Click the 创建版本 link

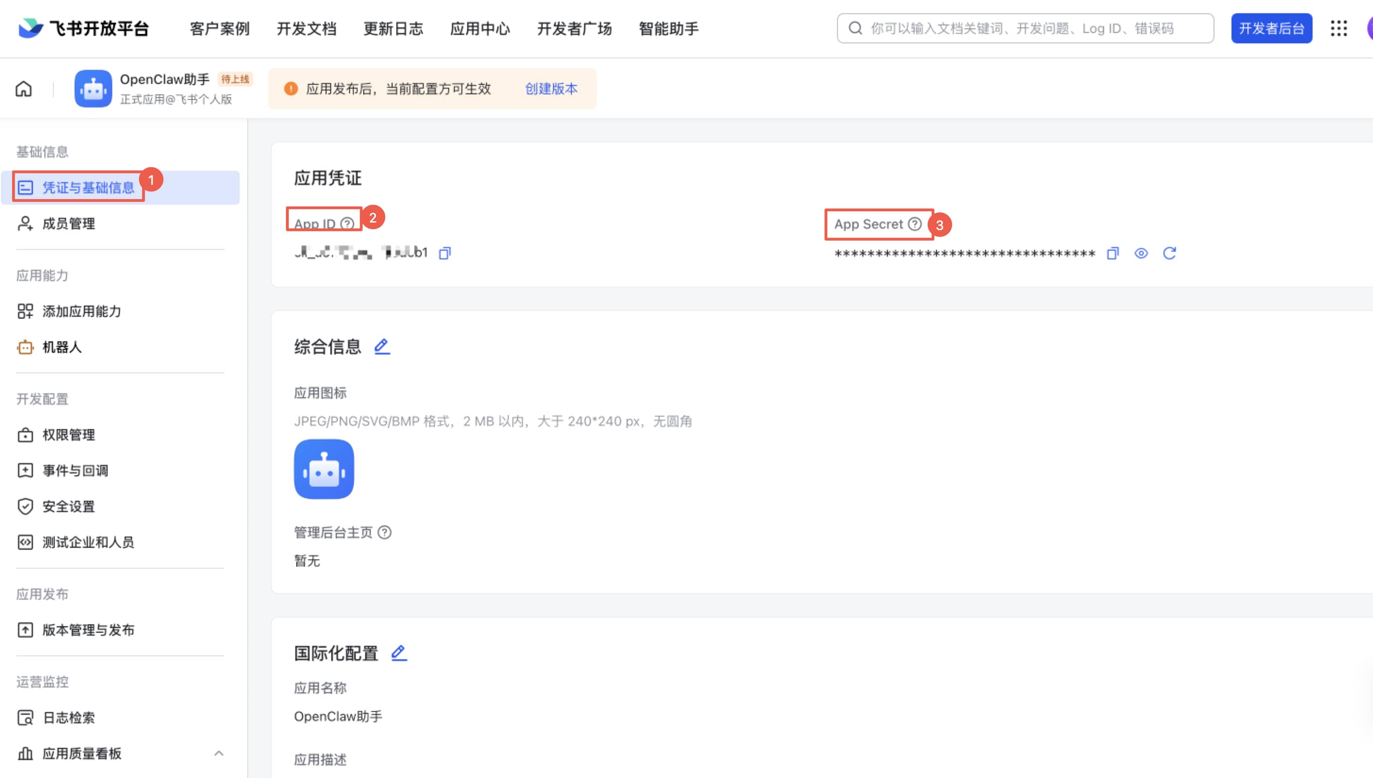[x=551, y=89]
